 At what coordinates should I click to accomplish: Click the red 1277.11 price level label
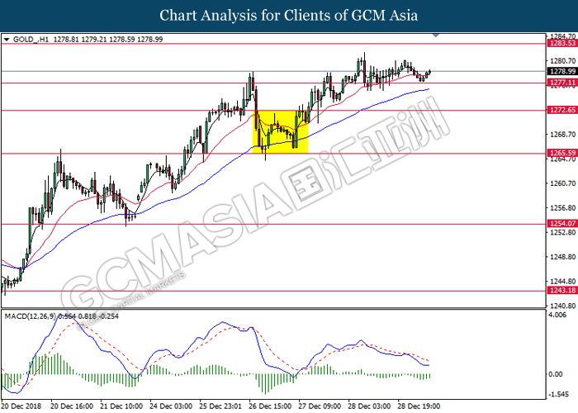(x=562, y=83)
